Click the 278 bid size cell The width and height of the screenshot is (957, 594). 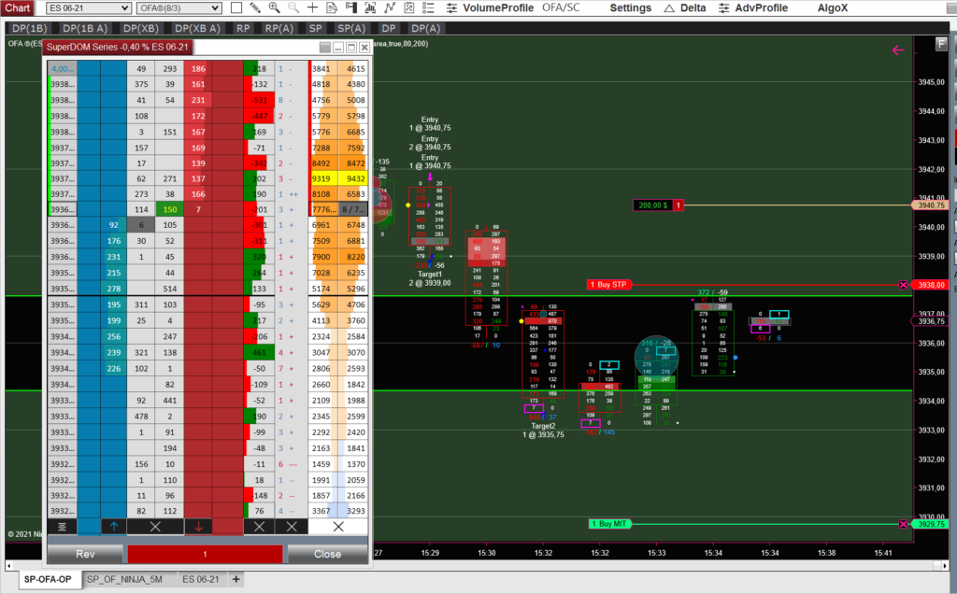point(113,289)
